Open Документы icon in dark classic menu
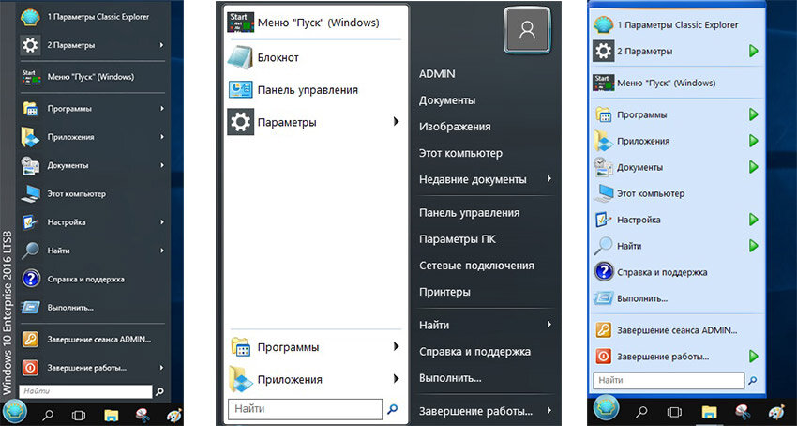Viewport: 797px width, 426px height. [x=31, y=166]
